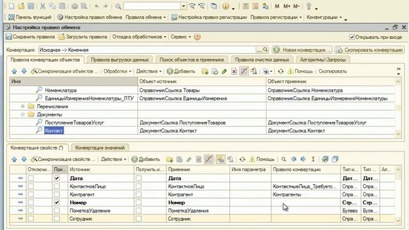The image size is (409, 230).
Task: Click 'Синхронизация объектов' button
Action: point(64,71)
